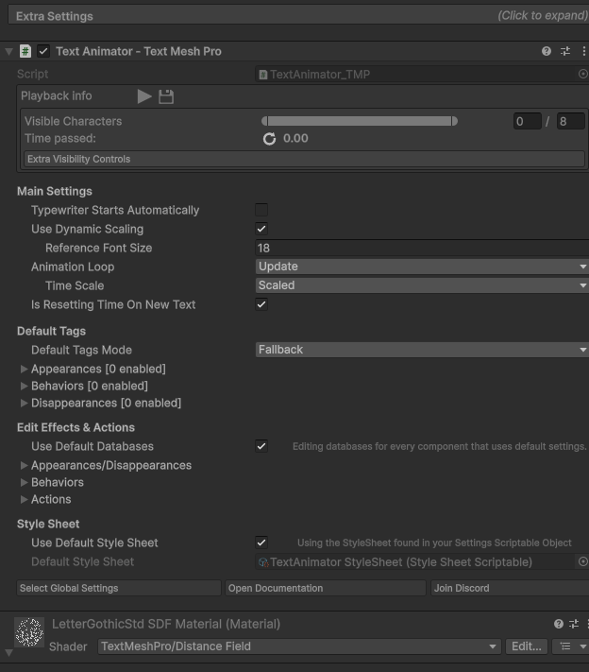Viewport: 589px width, 672px height.
Task: Open the Animation Loop dropdown
Action: tap(422, 267)
